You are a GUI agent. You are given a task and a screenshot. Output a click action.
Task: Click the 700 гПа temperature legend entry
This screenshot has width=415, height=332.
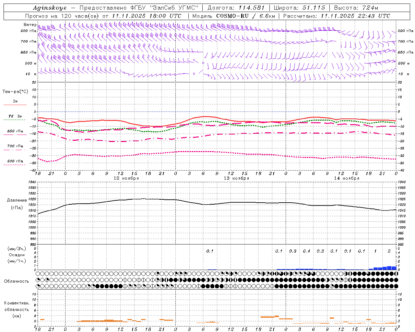pyautogui.click(x=15, y=146)
